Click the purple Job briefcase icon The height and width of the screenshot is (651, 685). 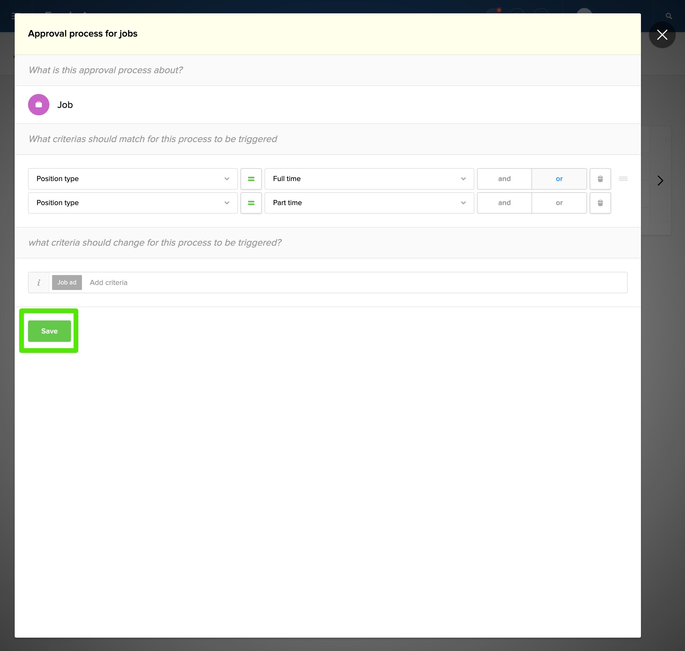coord(38,104)
